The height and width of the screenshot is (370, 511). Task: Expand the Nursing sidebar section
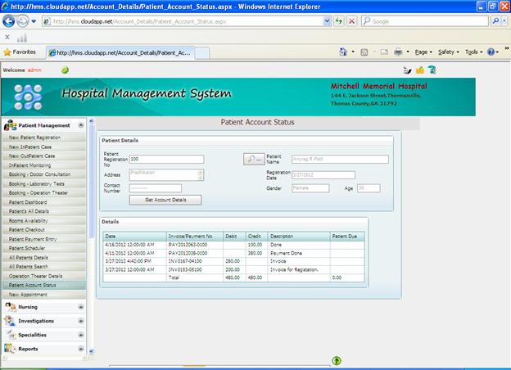click(80, 307)
